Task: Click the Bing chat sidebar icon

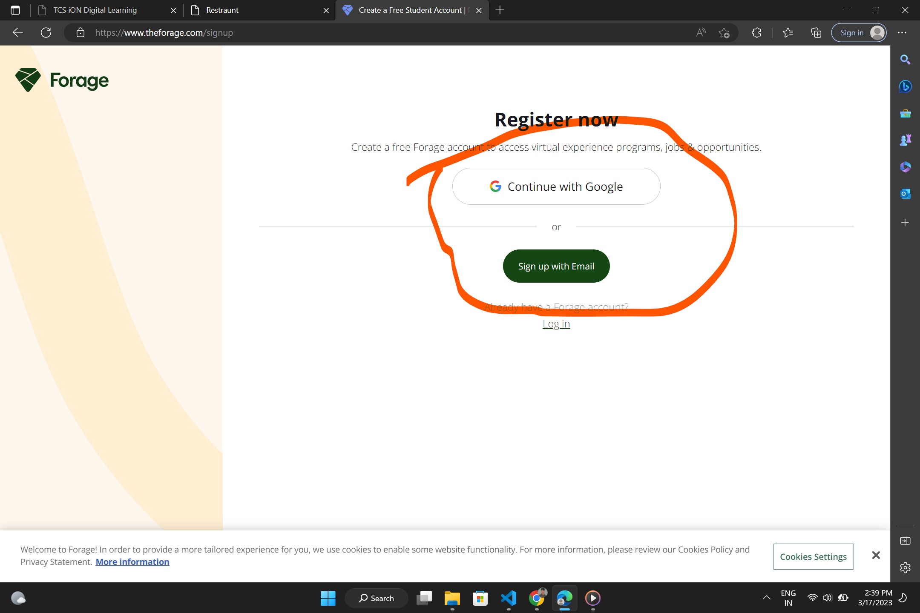Action: 905,86
